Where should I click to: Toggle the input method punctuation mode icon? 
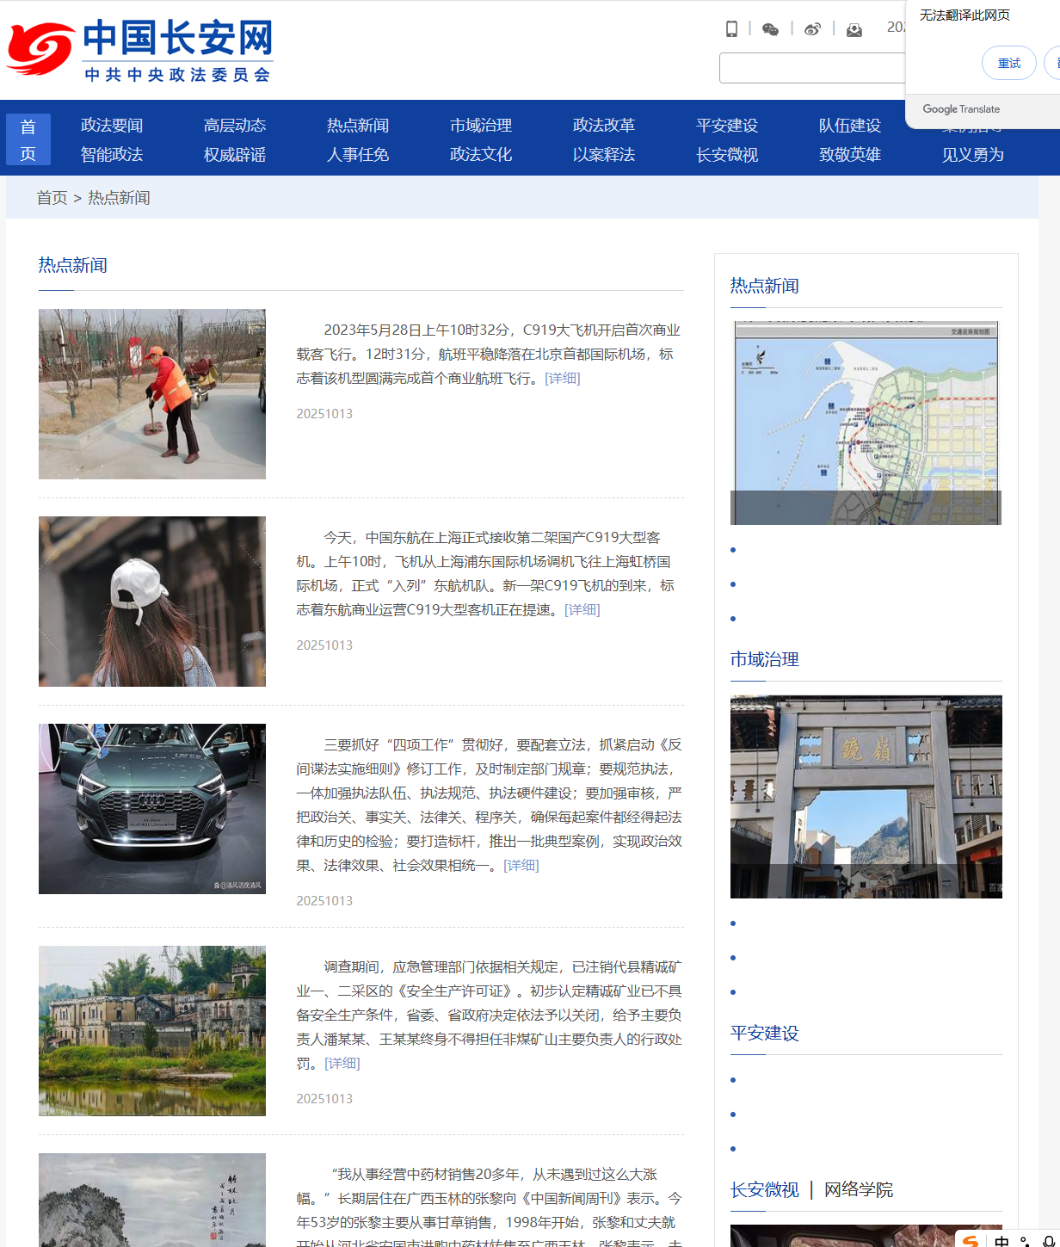(1025, 1241)
